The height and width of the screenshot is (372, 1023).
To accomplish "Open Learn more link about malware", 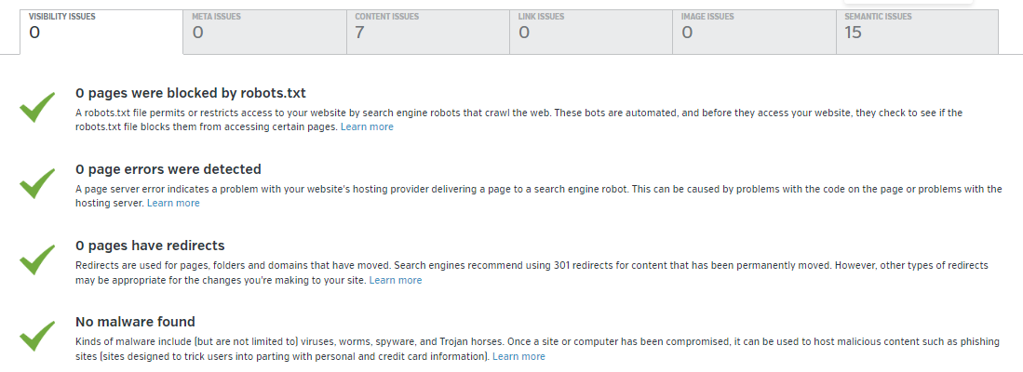I will click(x=518, y=356).
